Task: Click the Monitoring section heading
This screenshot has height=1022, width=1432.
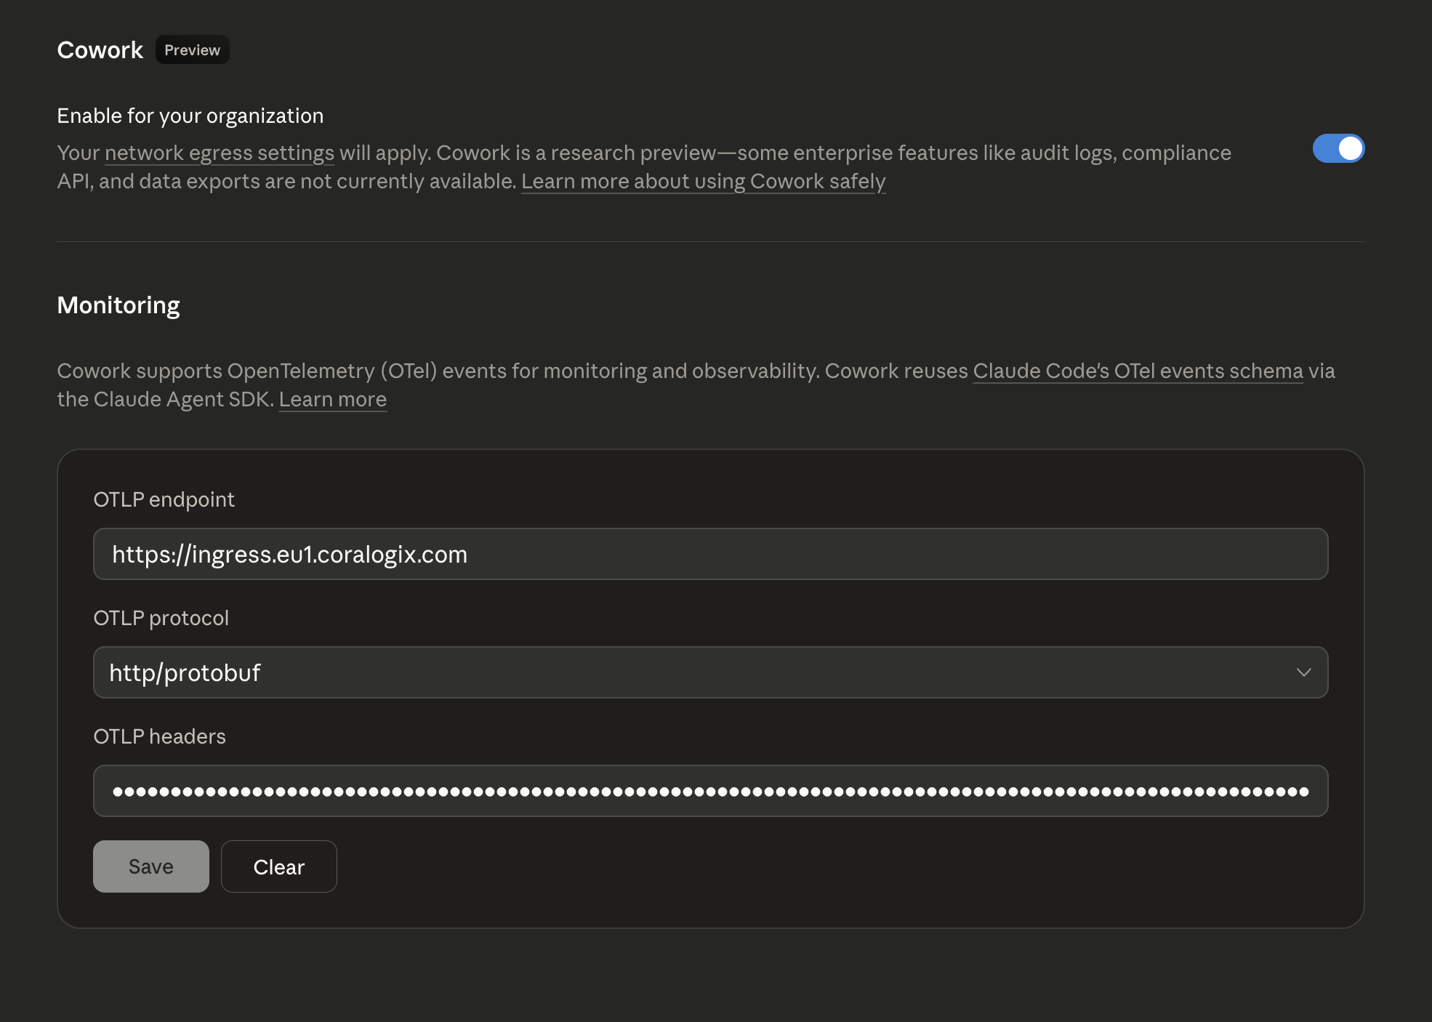Action: pyautogui.click(x=118, y=305)
